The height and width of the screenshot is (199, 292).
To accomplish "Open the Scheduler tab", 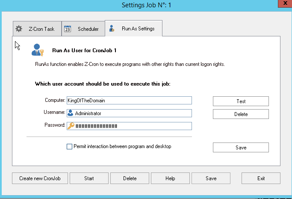I will point(83,29).
